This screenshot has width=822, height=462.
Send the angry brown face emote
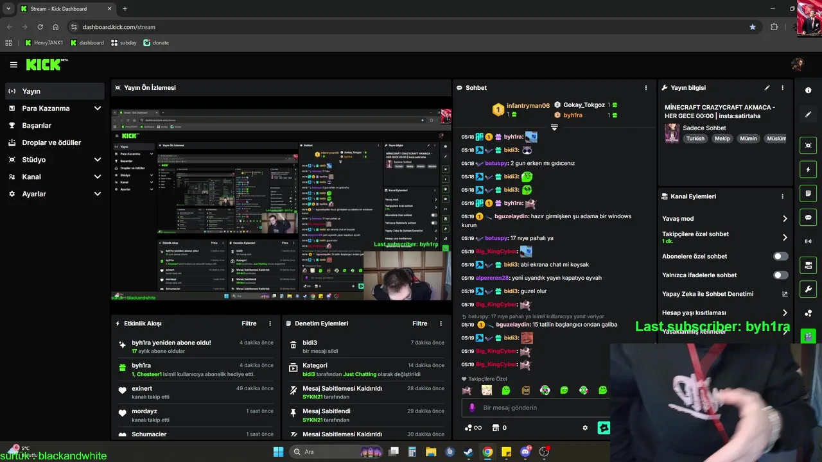[525, 390]
